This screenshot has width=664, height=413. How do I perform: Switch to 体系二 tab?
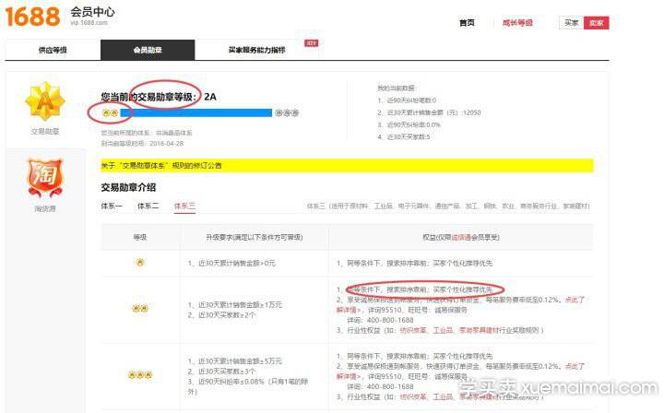tap(148, 206)
